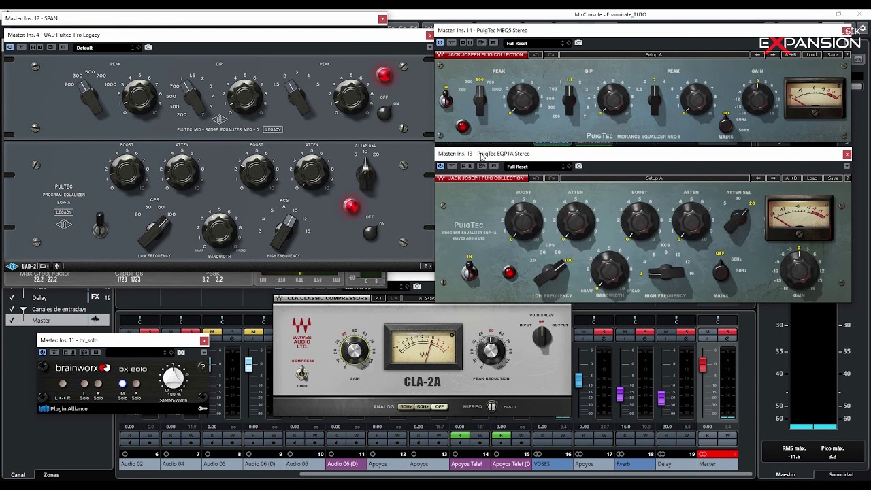Open help question mark in bx_solo

(x=202, y=366)
